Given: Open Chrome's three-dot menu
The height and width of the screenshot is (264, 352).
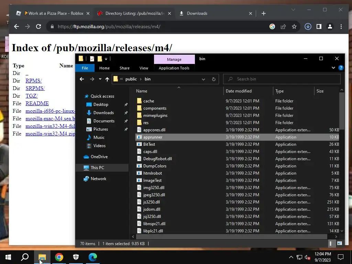Looking at the screenshot, I should [341, 26].
